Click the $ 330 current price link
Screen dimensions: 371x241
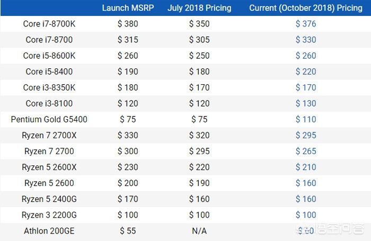(x=306, y=40)
